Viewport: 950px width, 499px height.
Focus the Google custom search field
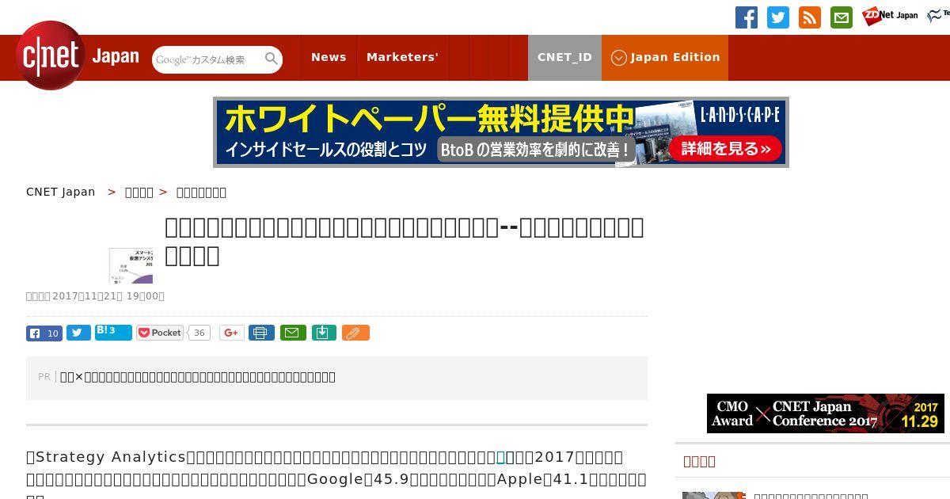207,59
